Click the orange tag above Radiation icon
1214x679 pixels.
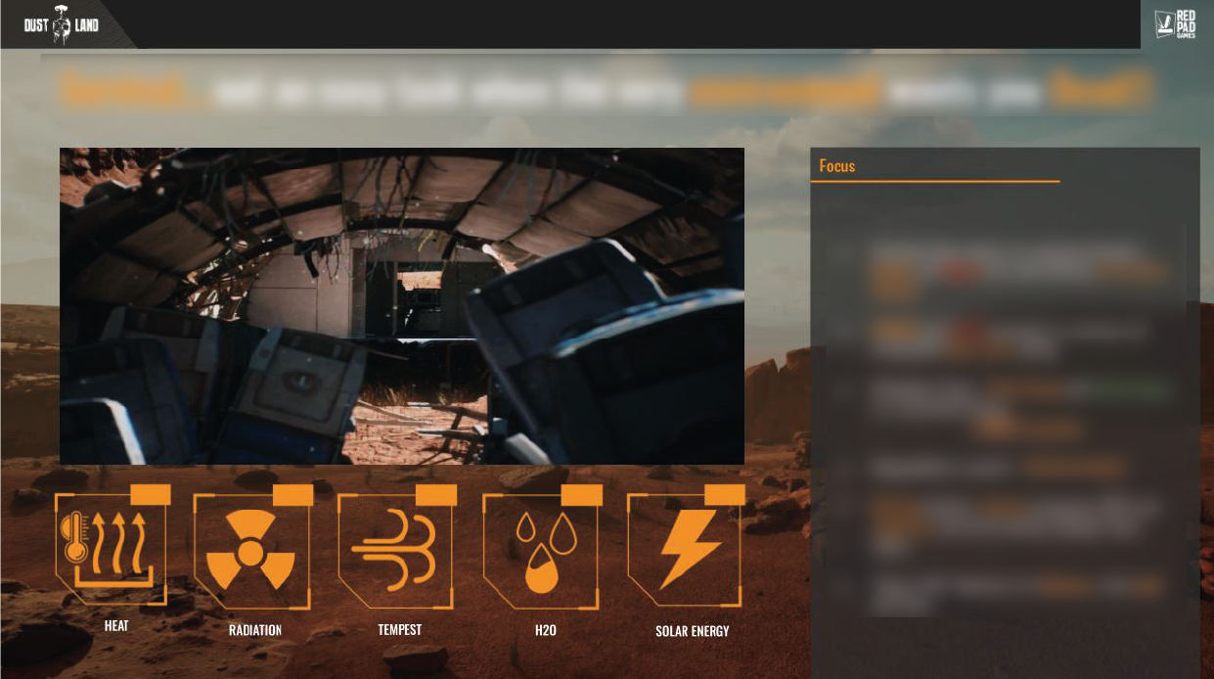coord(292,495)
